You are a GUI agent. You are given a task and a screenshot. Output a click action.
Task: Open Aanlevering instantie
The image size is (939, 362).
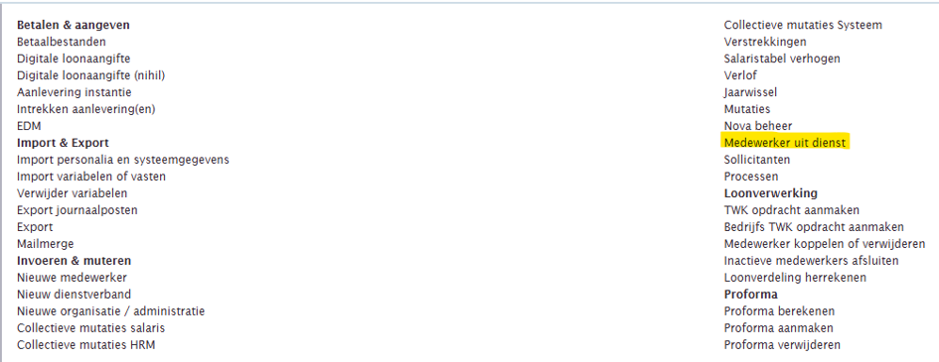[74, 92]
